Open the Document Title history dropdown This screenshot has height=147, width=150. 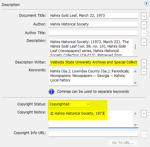[144, 16]
